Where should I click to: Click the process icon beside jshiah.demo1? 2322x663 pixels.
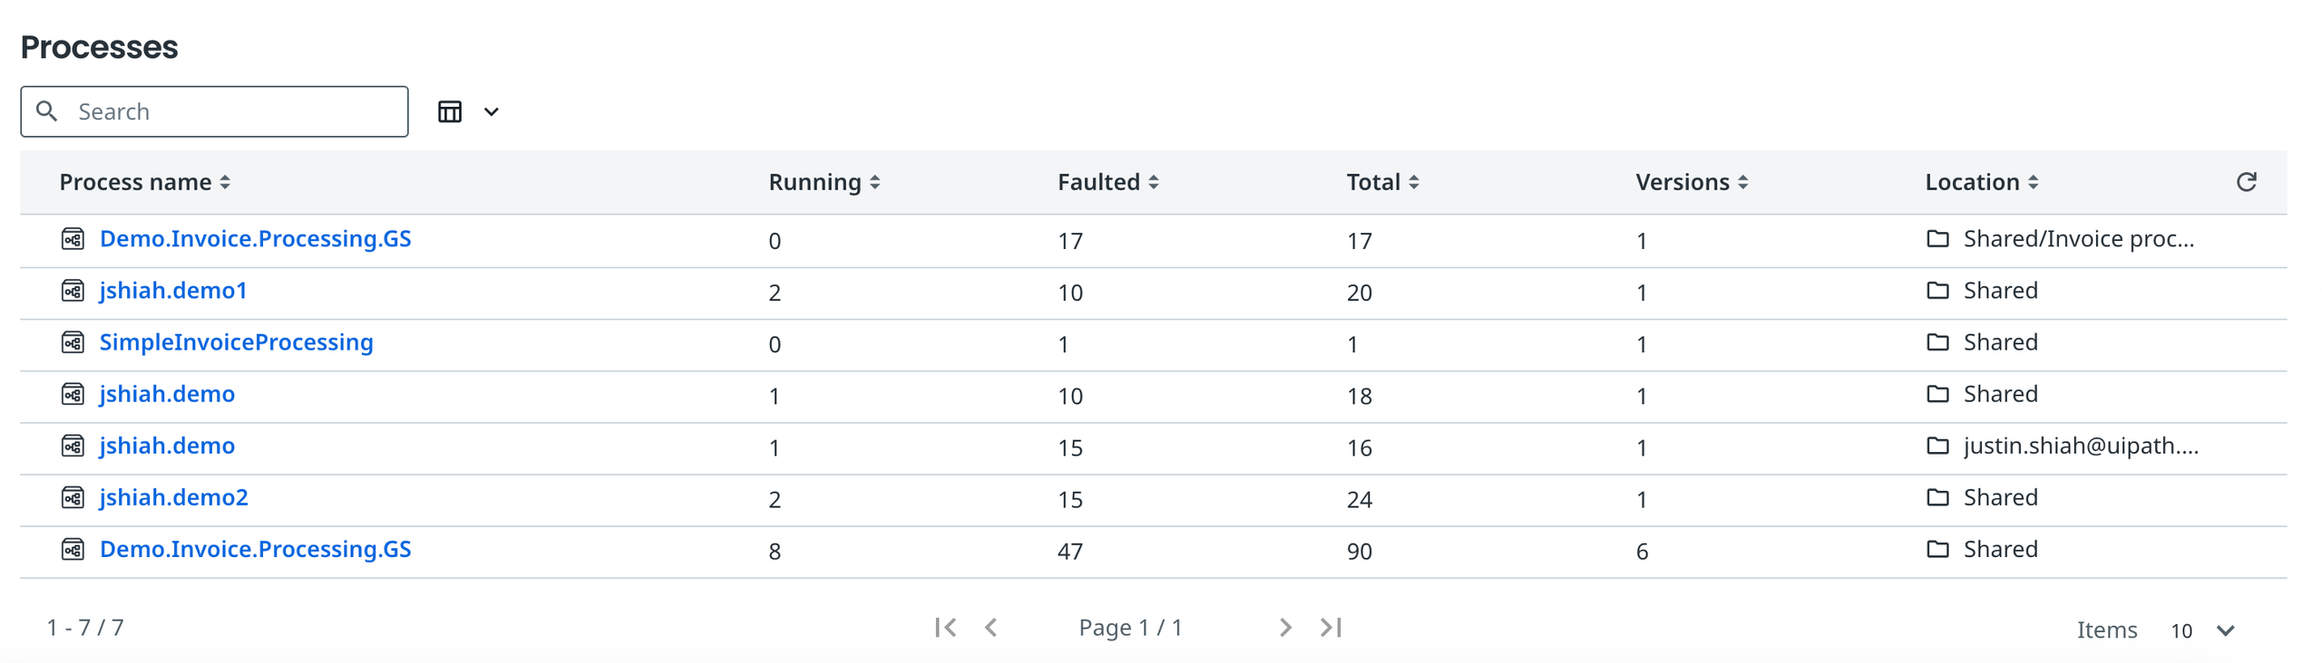tap(73, 291)
